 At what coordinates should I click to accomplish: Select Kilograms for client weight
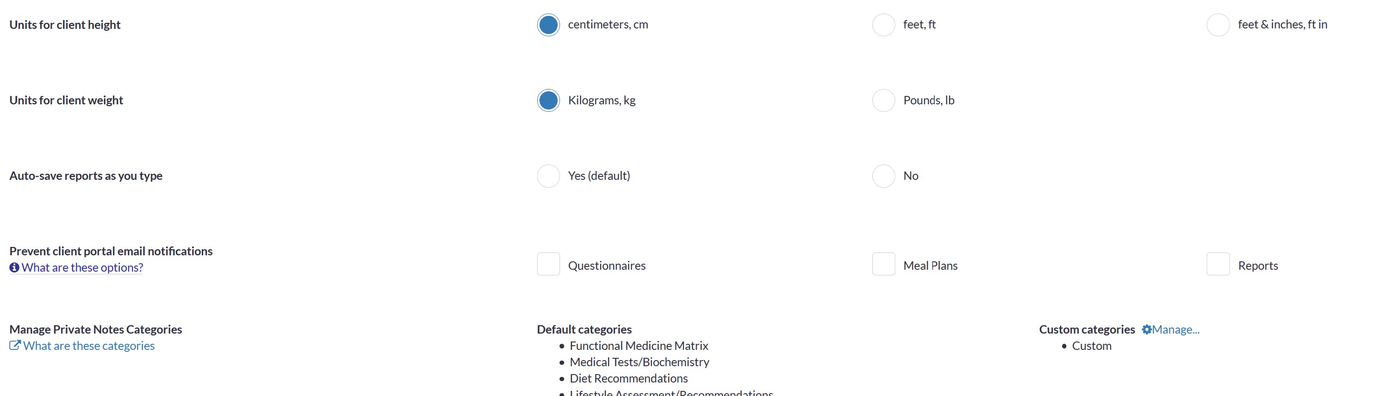tap(548, 100)
